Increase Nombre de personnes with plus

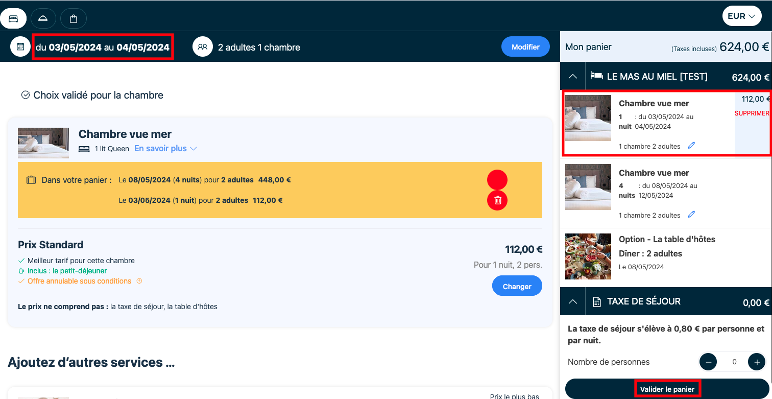pos(756,362)
